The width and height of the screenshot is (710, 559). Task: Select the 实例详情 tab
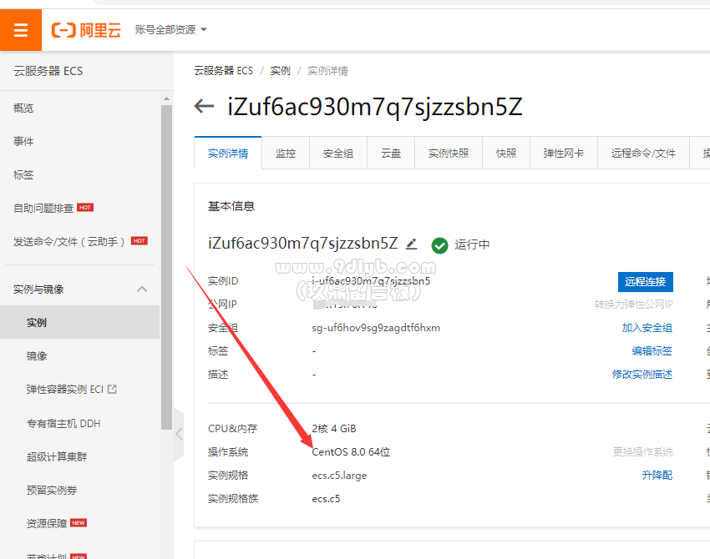[x=228, y=154]
